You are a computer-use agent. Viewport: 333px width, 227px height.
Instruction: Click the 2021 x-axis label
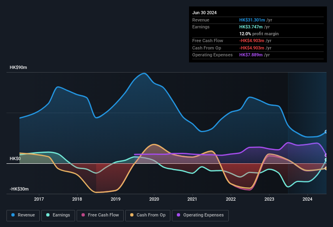(x=192, y=199)
